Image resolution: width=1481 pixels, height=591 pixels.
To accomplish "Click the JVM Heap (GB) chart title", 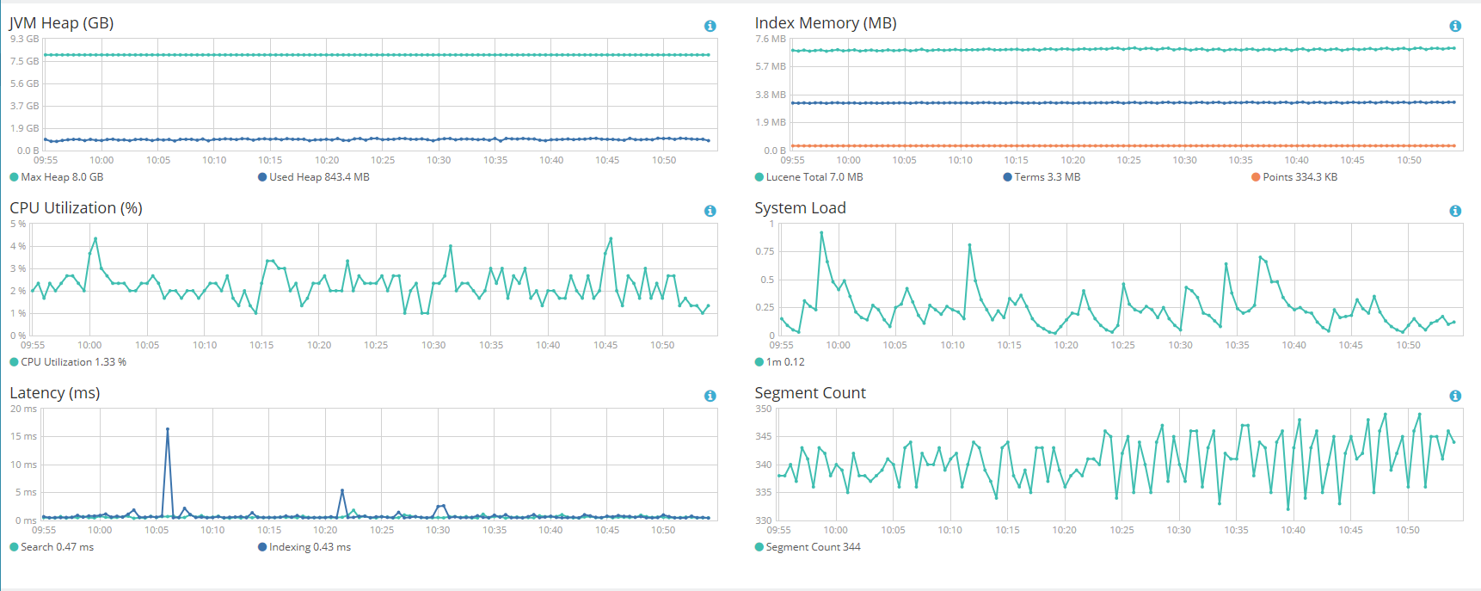I will [x=62, y=23].
